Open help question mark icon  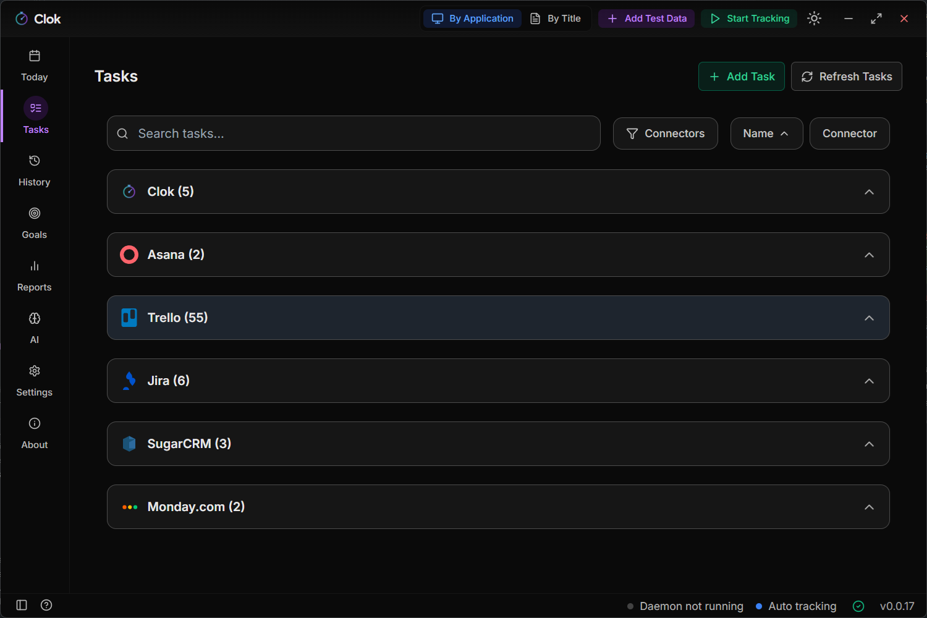(46, 605)
